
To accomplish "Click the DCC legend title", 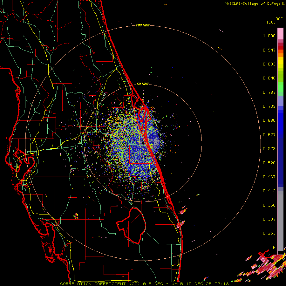I will point(279,19).
